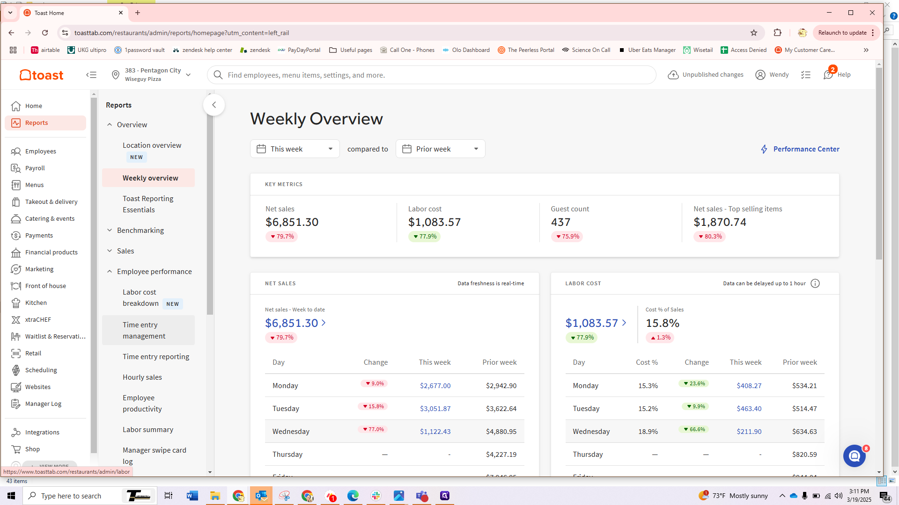899x505 pixels.
Task: Open the Prior week comparison dropdown
Action: tap(441, 149)
